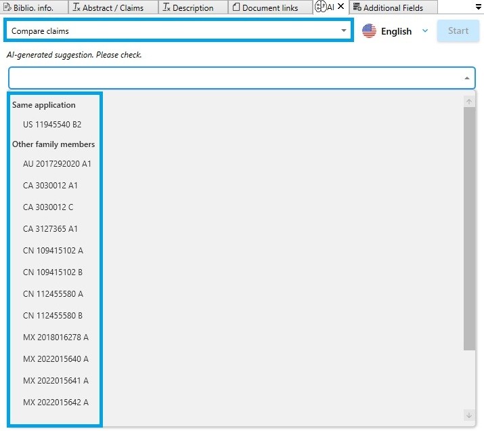Select US 11945540 B2 from list
This screenshot has height=431, width=484.
click(x=52, y=125)
